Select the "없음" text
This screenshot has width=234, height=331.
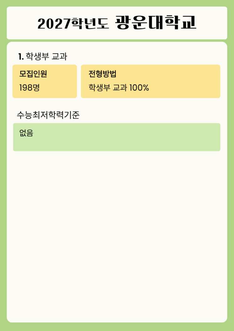coord(26,133)
